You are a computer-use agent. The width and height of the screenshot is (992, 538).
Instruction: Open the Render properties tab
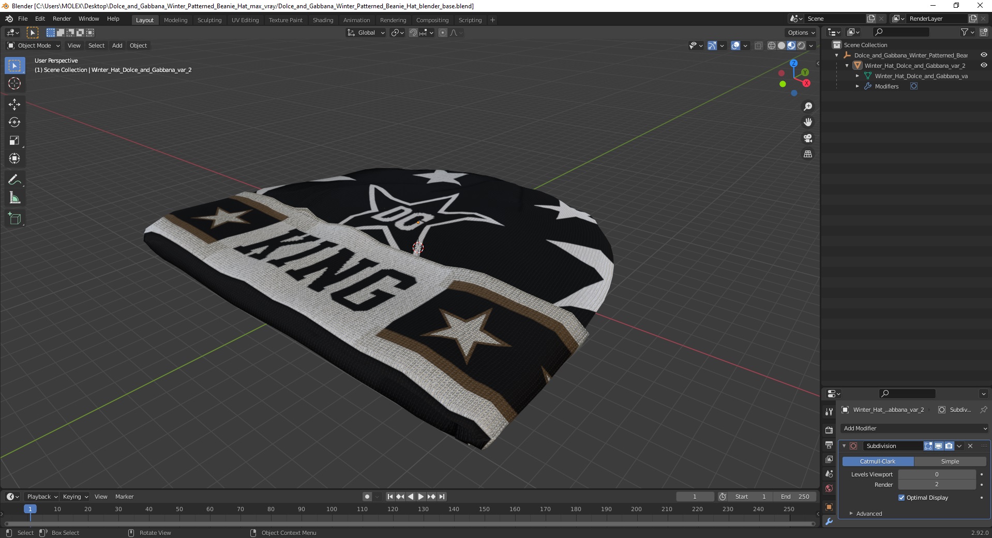click(829, 430)
